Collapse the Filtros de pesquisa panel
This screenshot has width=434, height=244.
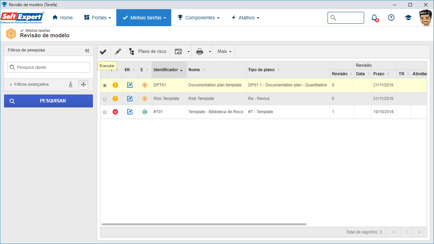[87, 50]
